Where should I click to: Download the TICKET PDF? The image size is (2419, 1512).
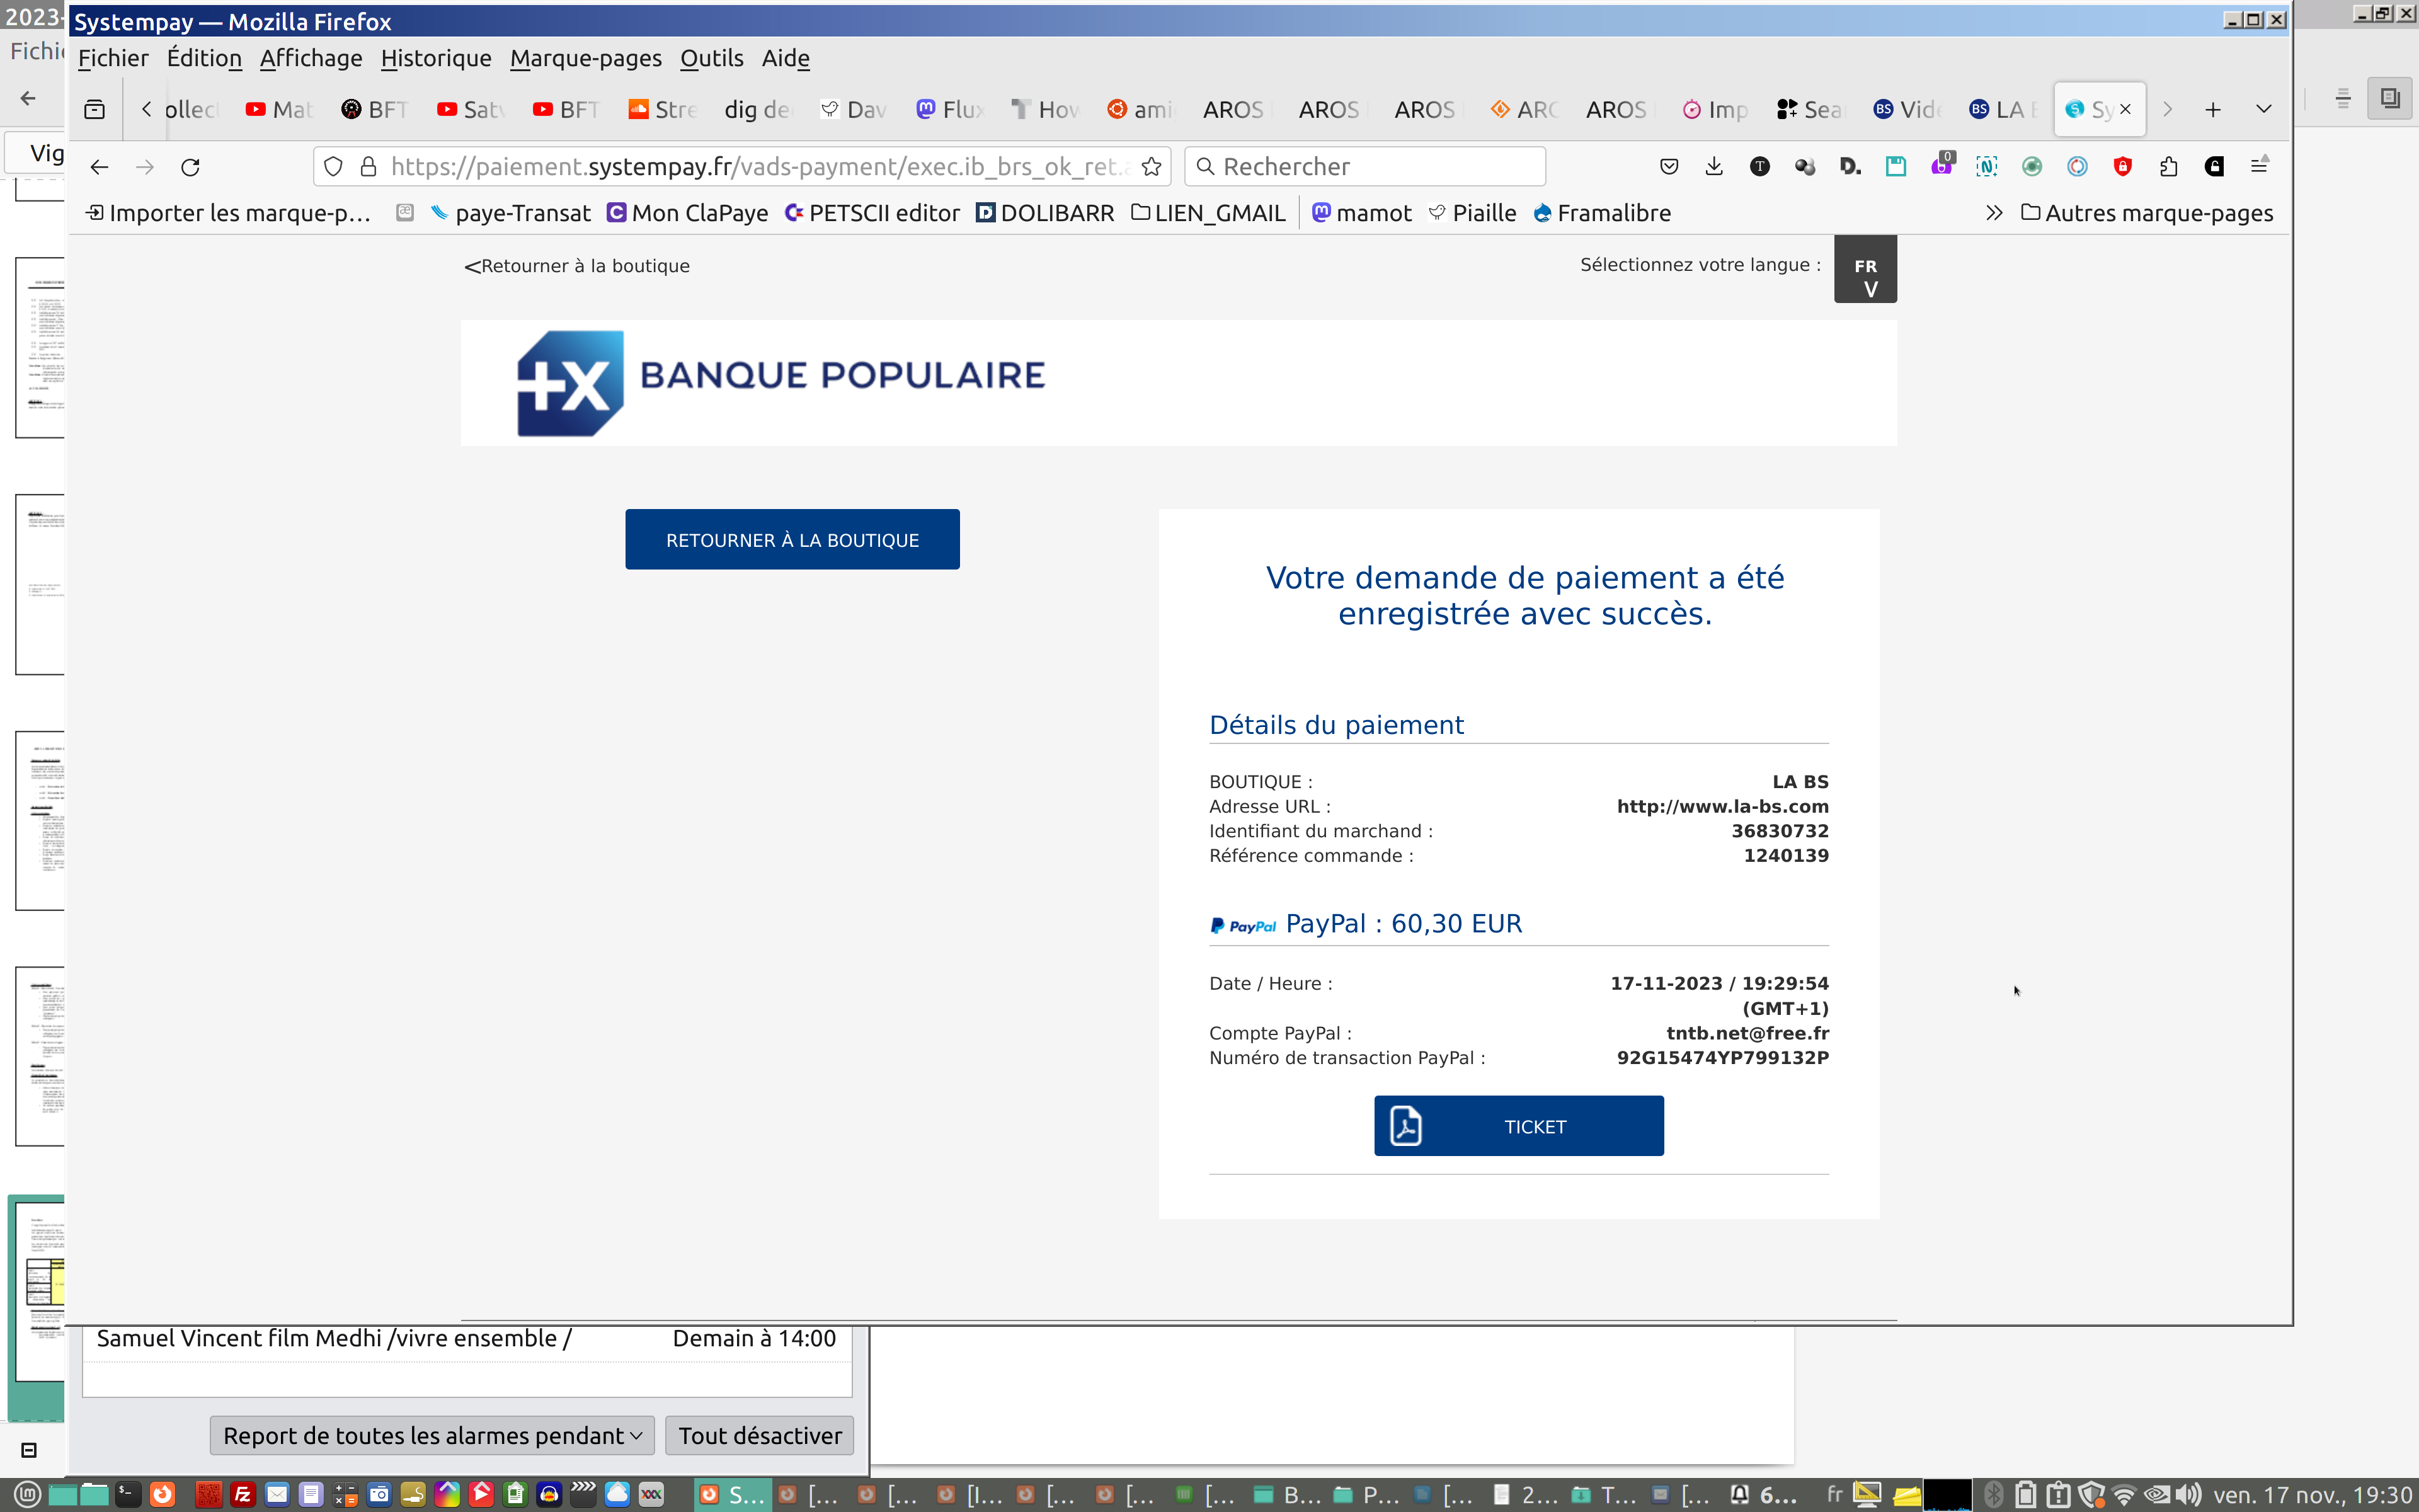[1518, 1126]
